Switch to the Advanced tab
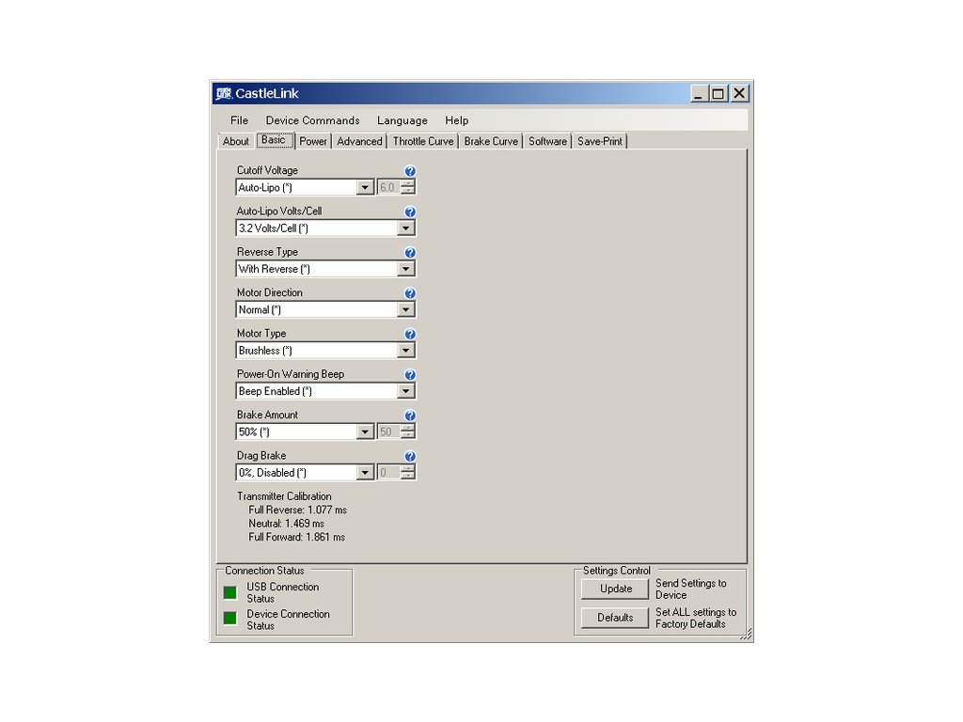This screenshot has height=722, width=963. point(359,141)
